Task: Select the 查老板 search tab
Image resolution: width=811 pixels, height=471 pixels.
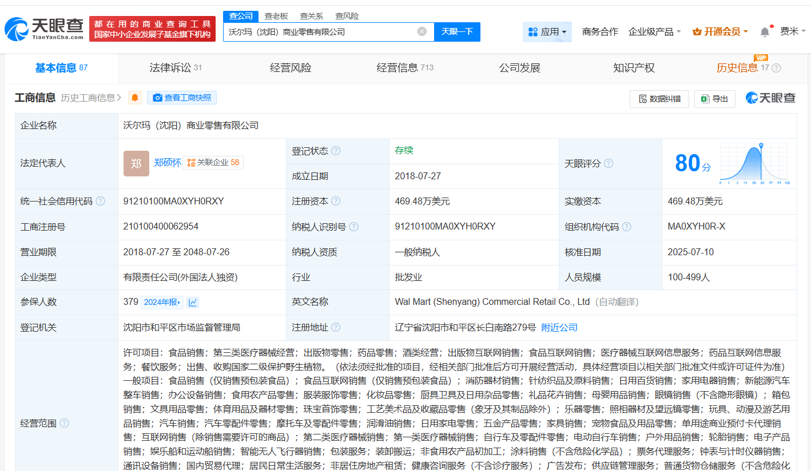Action: 276,16
